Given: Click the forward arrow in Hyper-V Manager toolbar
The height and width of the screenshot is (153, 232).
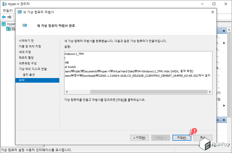Looking at the screenshot, I should point(10,17).
